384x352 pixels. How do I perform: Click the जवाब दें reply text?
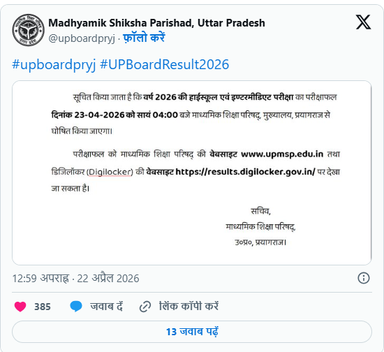point(107,307)
